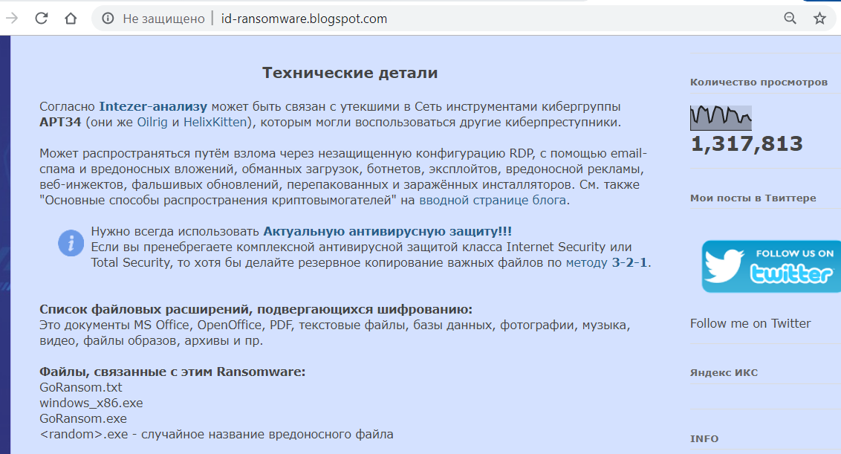This screenshot has height=454, width=841.
Task: Click the 'Технические детали' heading
Action: (350, 73)
